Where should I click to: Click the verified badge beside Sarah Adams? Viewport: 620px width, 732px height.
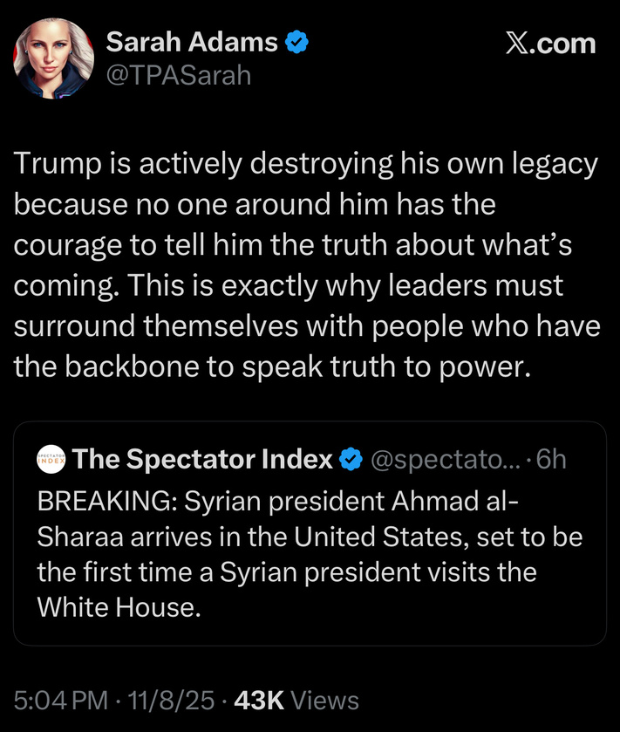297,41
